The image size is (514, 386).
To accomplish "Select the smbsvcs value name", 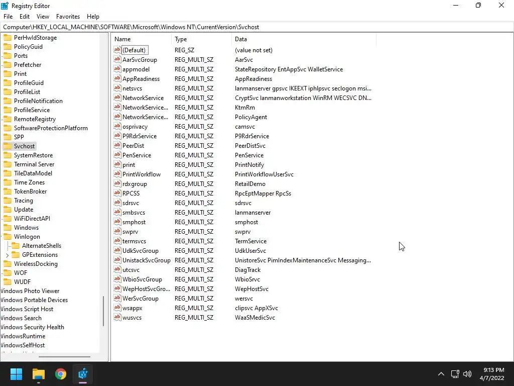I will pyautogui.click(x=134, y=213).
